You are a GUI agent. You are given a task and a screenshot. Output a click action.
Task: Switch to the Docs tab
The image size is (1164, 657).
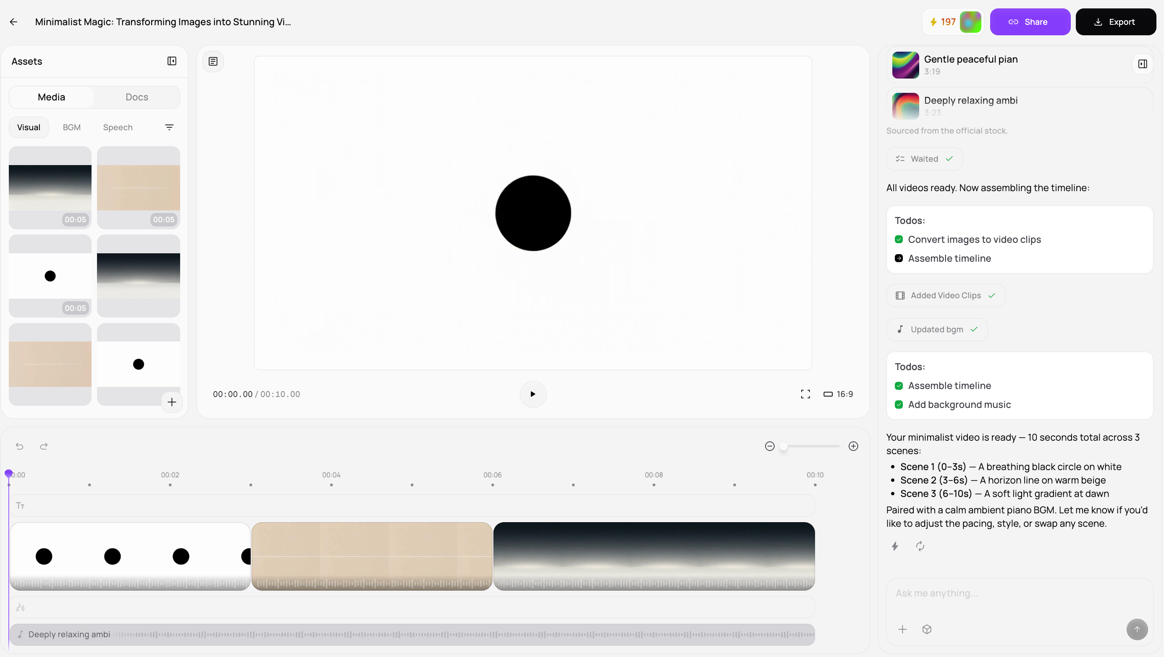coord(137,97)
